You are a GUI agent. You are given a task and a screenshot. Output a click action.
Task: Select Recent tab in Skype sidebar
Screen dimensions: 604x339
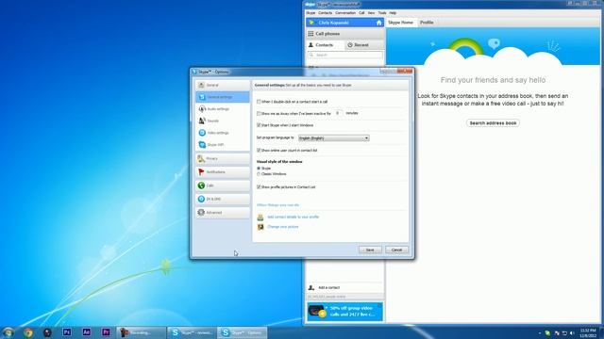pyautogui.click(x=364, y=45)
